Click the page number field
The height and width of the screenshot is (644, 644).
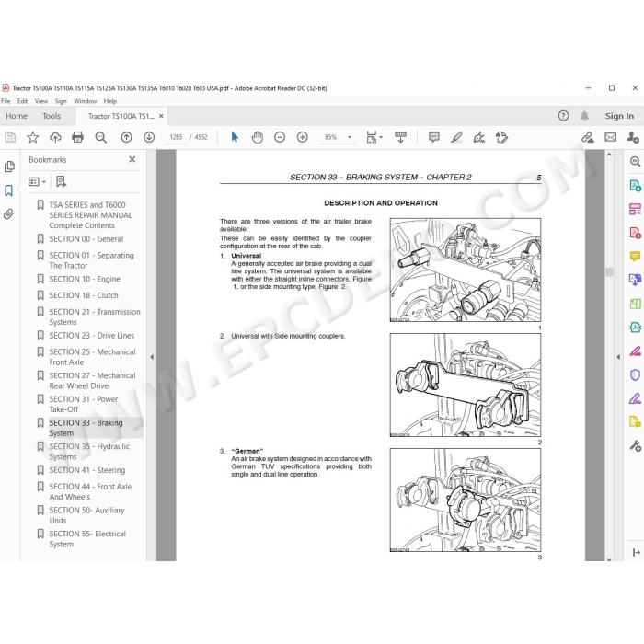coord(176,137)
